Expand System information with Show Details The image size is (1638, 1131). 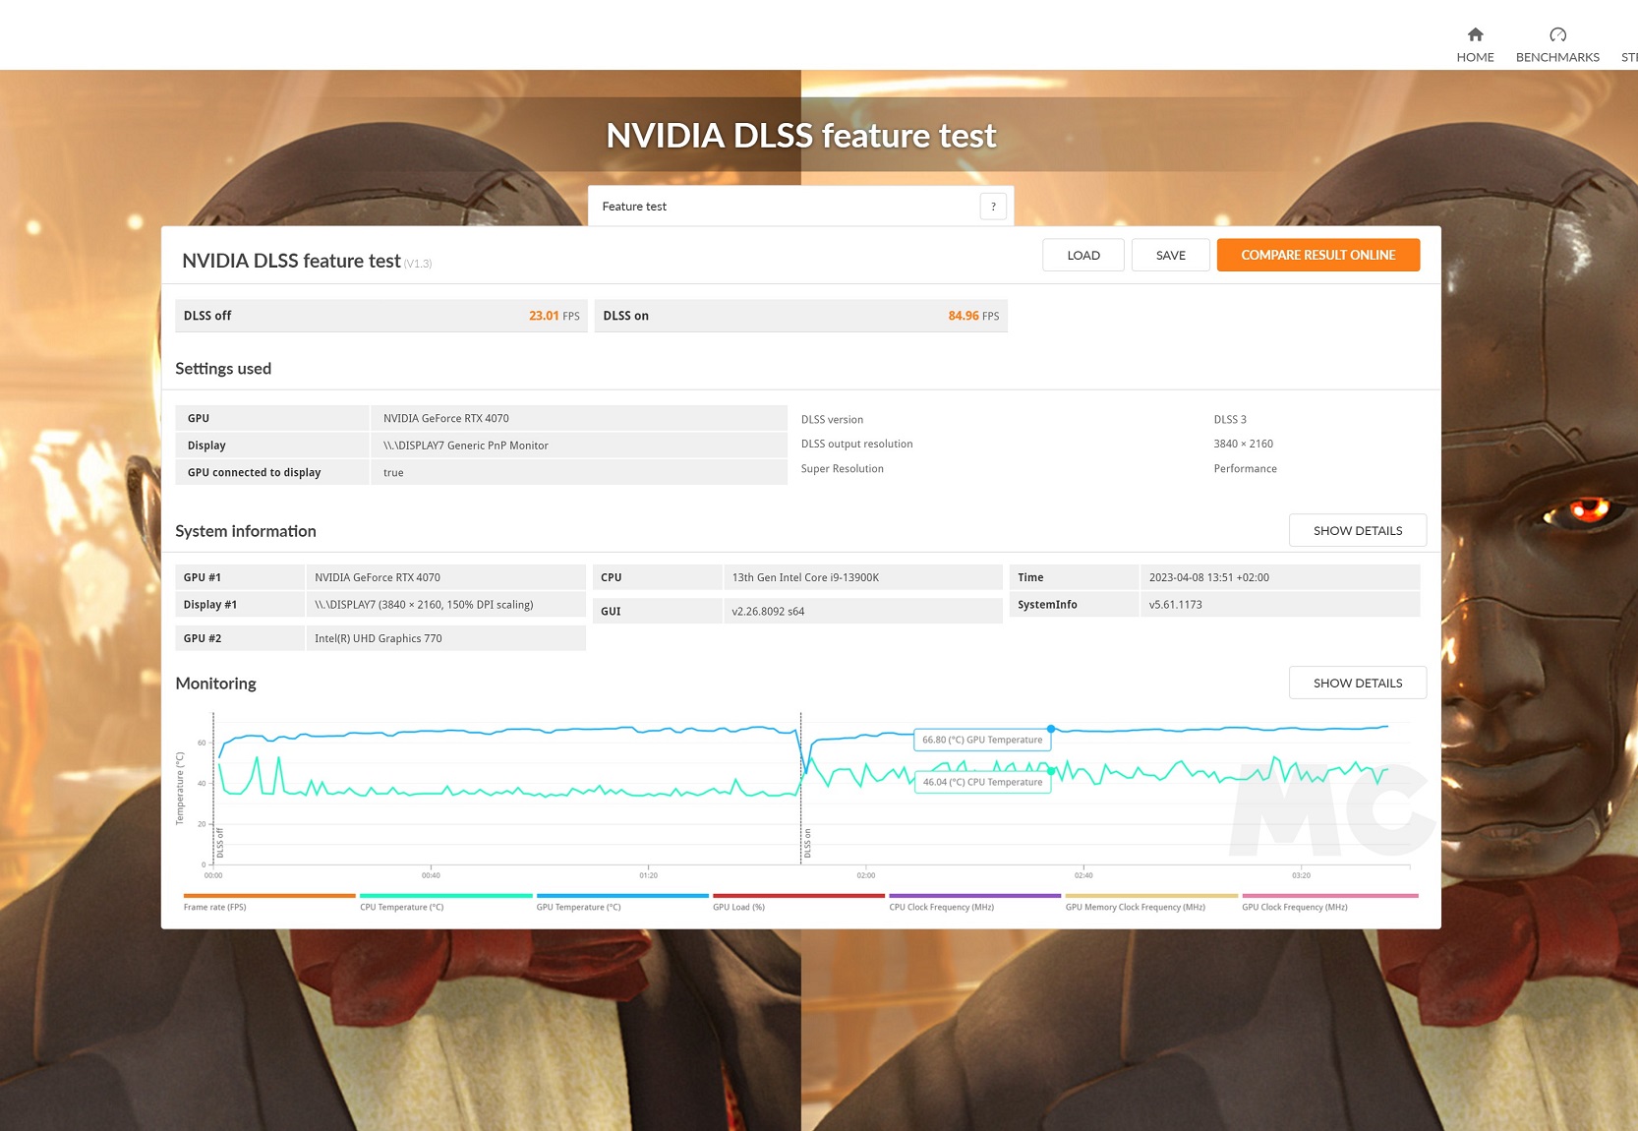1357,531
